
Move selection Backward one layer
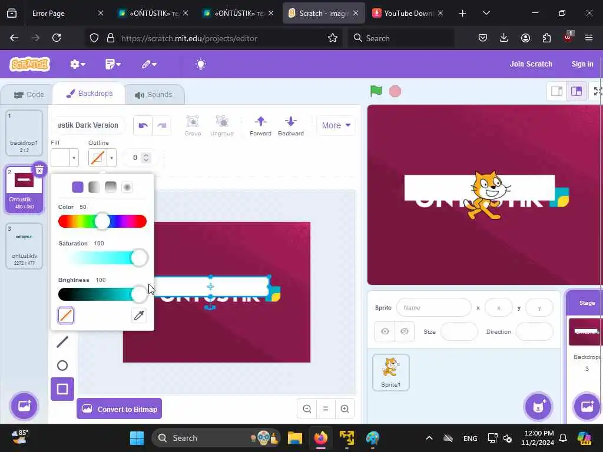click(x=291, y=126)
